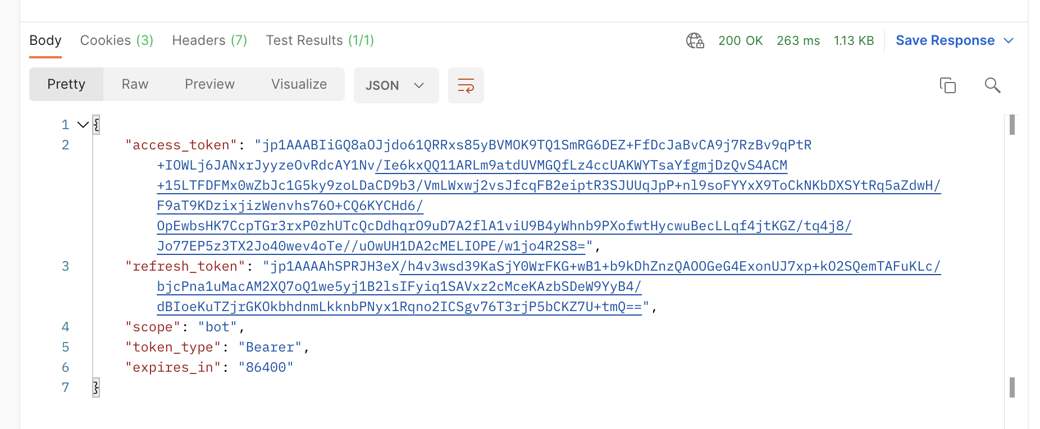Screen dimensions: 1040x429
Task: Click the response size 1.13 KB label
Action: (854, 40)
